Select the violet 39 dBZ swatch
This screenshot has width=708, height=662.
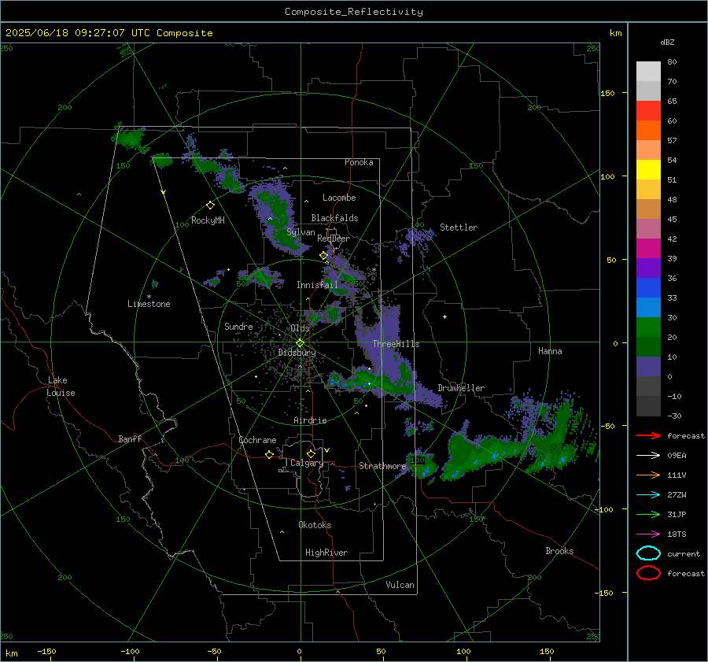pyautogui.click(x=648, y=268)
